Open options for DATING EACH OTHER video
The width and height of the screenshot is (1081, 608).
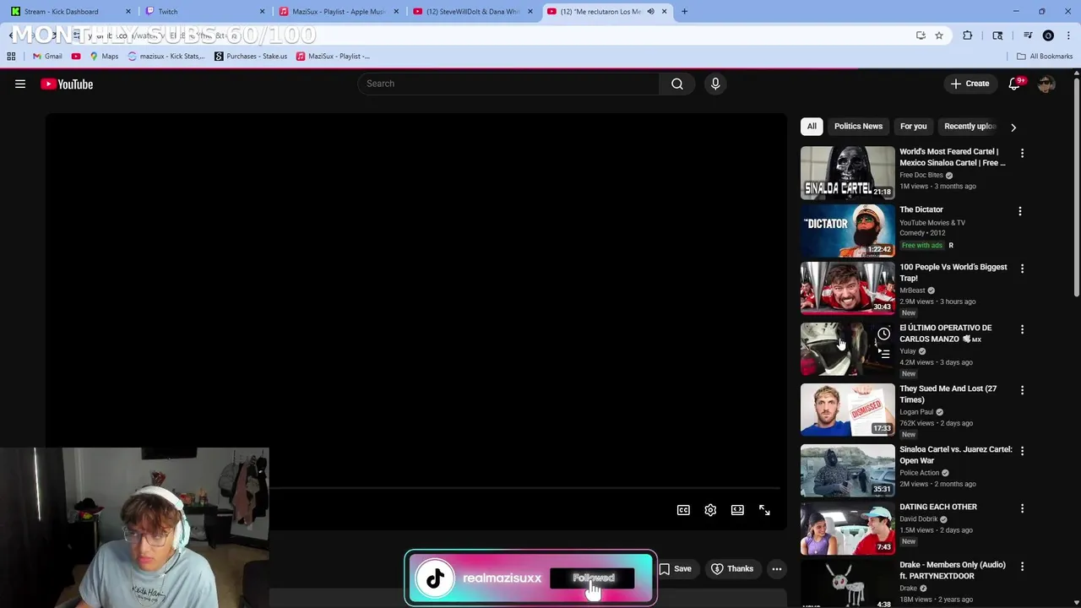(x=1022, y=508)
